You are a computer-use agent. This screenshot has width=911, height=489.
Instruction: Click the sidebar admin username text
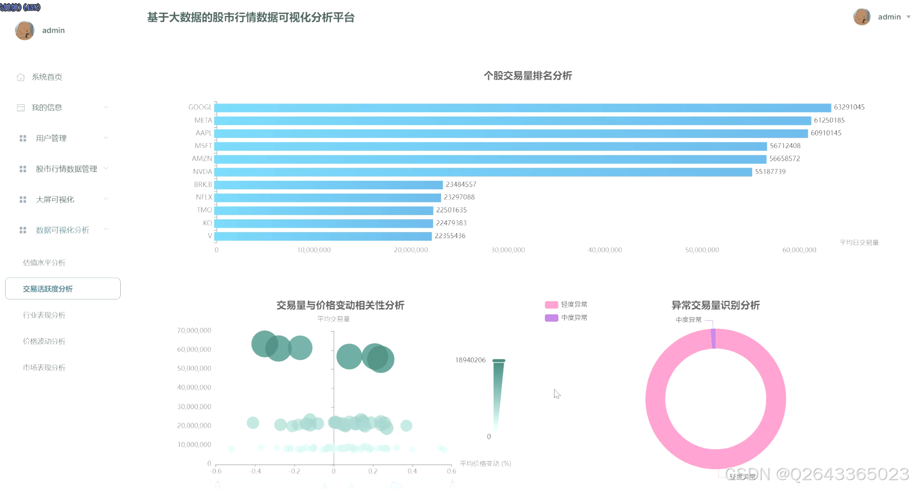click(54, 31)
